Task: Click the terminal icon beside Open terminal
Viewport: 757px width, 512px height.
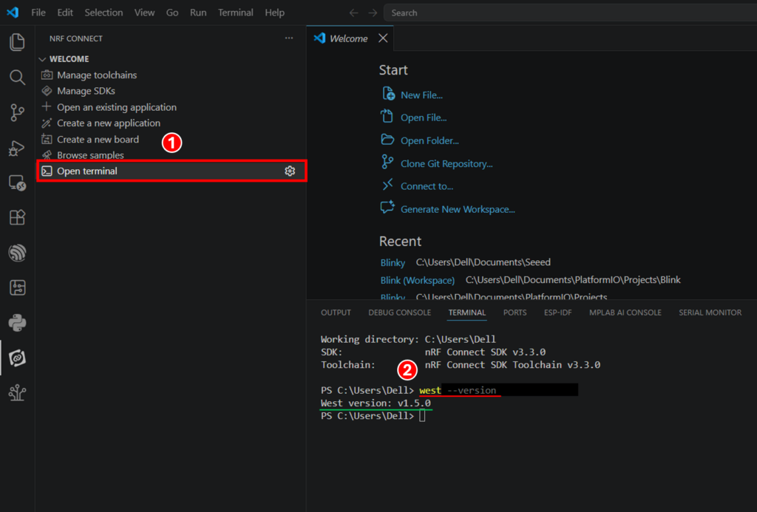Action: [47, 171]
